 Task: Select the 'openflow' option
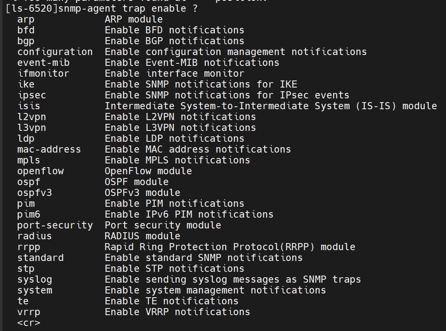[40, 171]
